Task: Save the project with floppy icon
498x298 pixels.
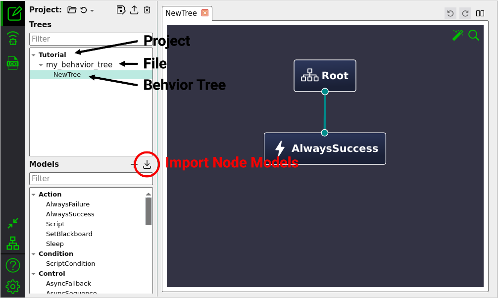Action: tap(121, 10)
